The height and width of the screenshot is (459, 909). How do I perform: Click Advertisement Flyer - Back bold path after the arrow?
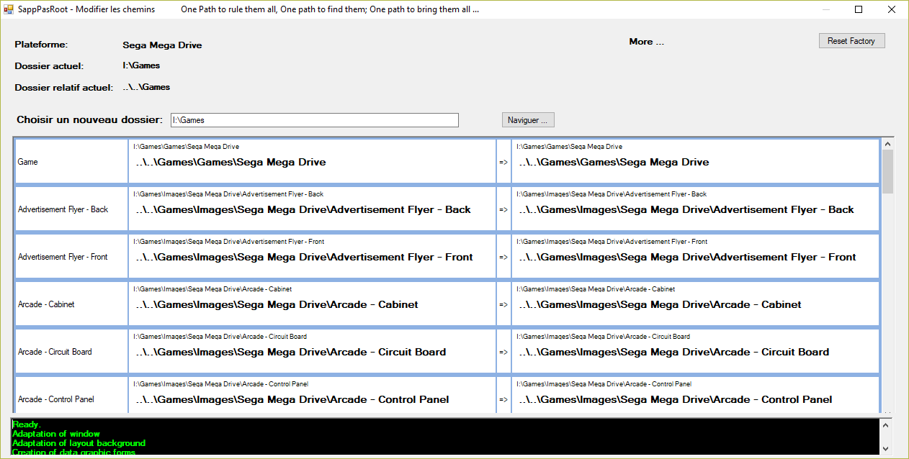[686, 210]
